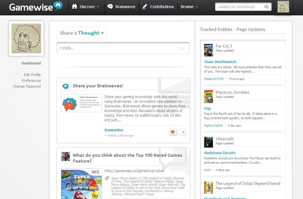Click the Skyward Sword cover thumbnail
303x199 pixels.
click(x=209, y=187)
